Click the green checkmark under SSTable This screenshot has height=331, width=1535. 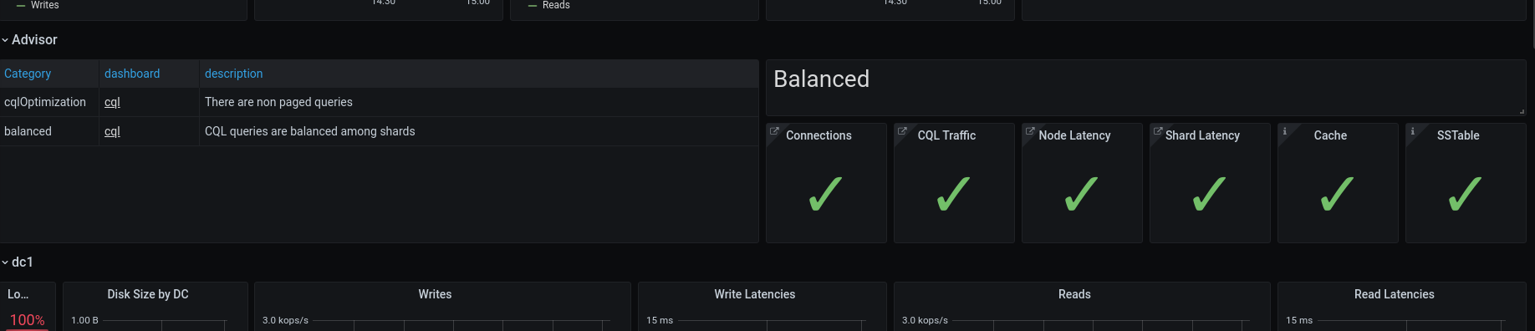[x=1465, y=194]
